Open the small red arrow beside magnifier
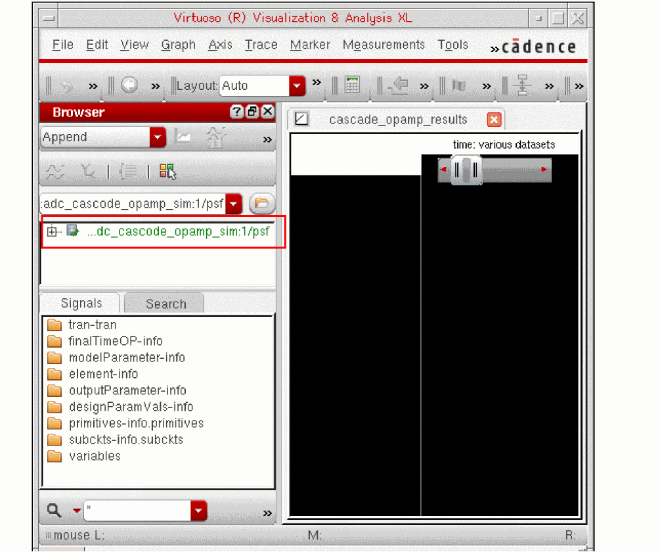The width and height of the screenshot is (660, 552). click(77, 511)
